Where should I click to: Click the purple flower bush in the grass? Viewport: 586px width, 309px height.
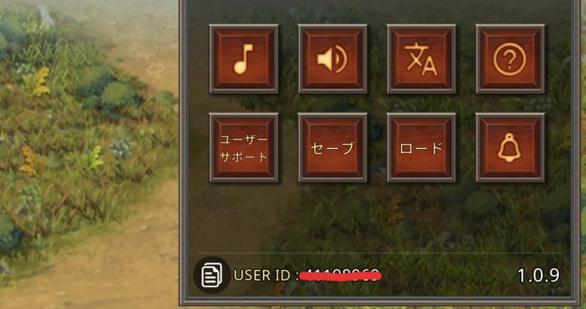(120, 148)
